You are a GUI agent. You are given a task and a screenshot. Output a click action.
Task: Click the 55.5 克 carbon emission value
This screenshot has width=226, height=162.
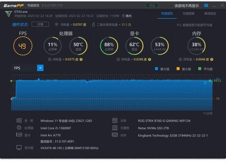click(126, 25)
